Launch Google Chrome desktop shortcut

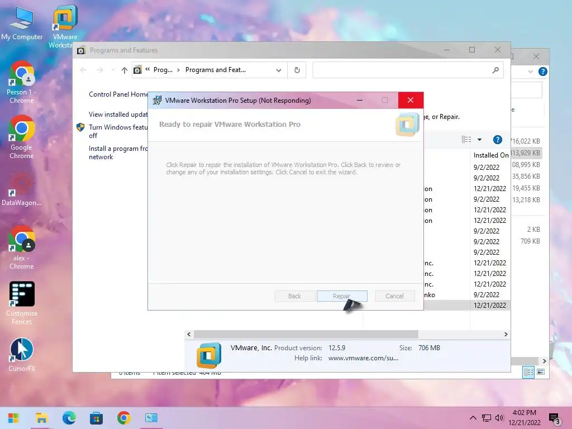click(x=22, y=137)
